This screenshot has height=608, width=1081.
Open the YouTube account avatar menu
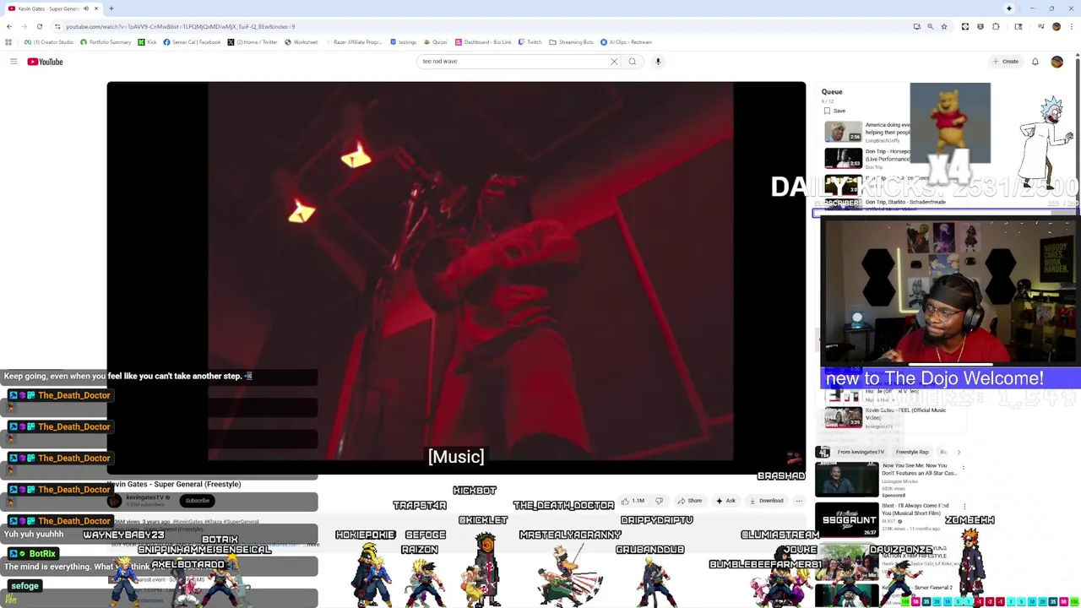pyautogui.click(x=1057, y=62)
